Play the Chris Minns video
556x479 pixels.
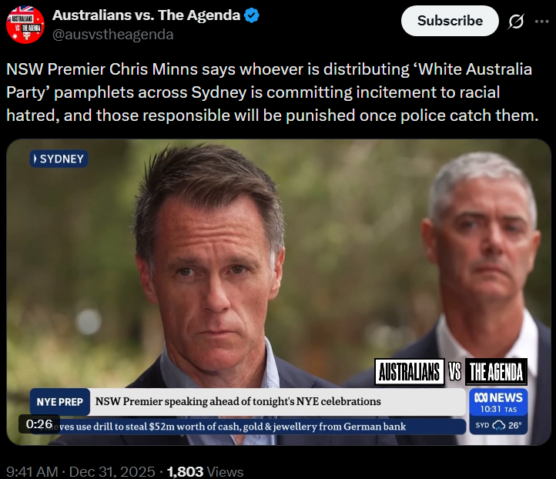[x=278, y=292]
